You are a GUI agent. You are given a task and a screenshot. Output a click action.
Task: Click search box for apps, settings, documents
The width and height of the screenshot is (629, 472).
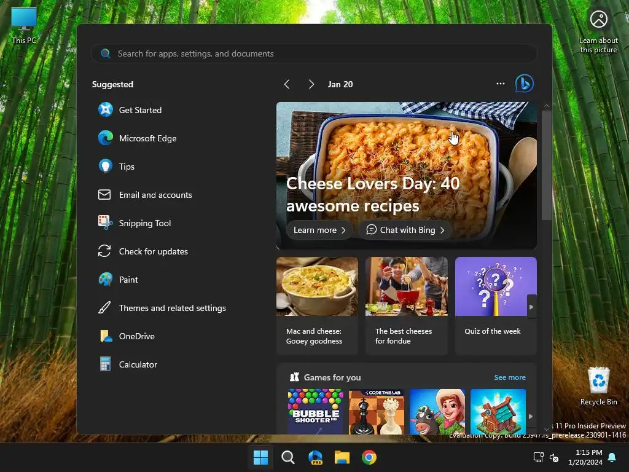(314, 53)
